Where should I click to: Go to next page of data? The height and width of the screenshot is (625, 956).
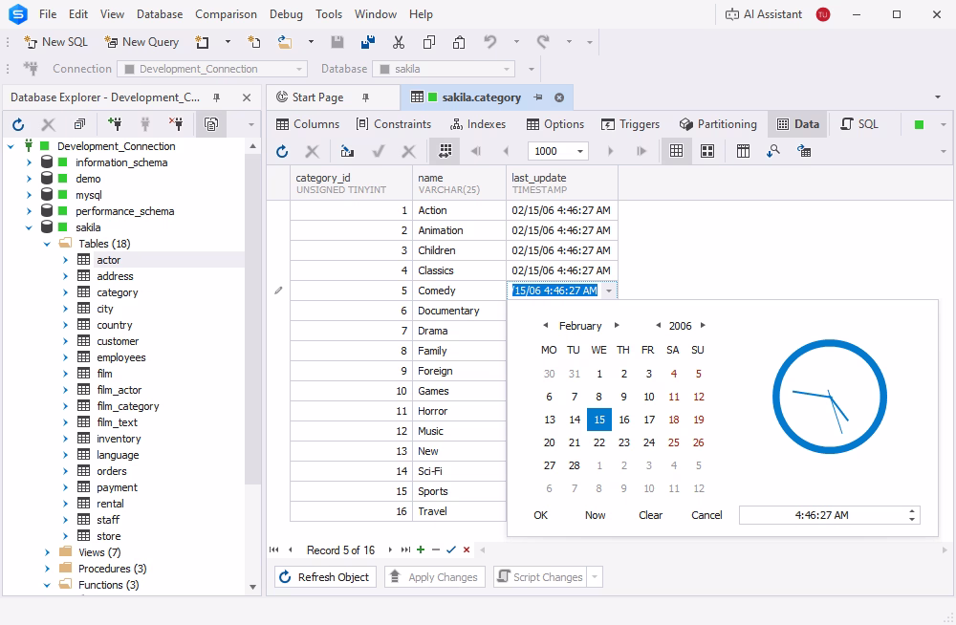point(610,151)
